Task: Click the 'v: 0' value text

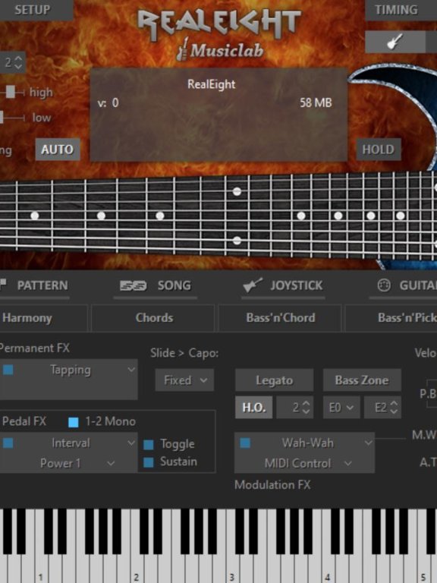Action: click(x=108, y=102)
